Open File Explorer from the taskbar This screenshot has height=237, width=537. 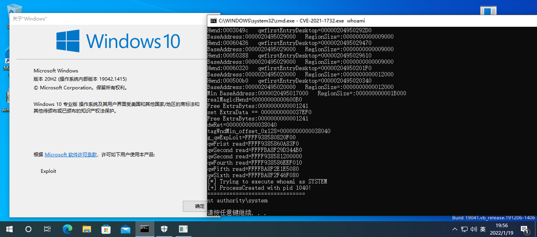coord(87,229)
